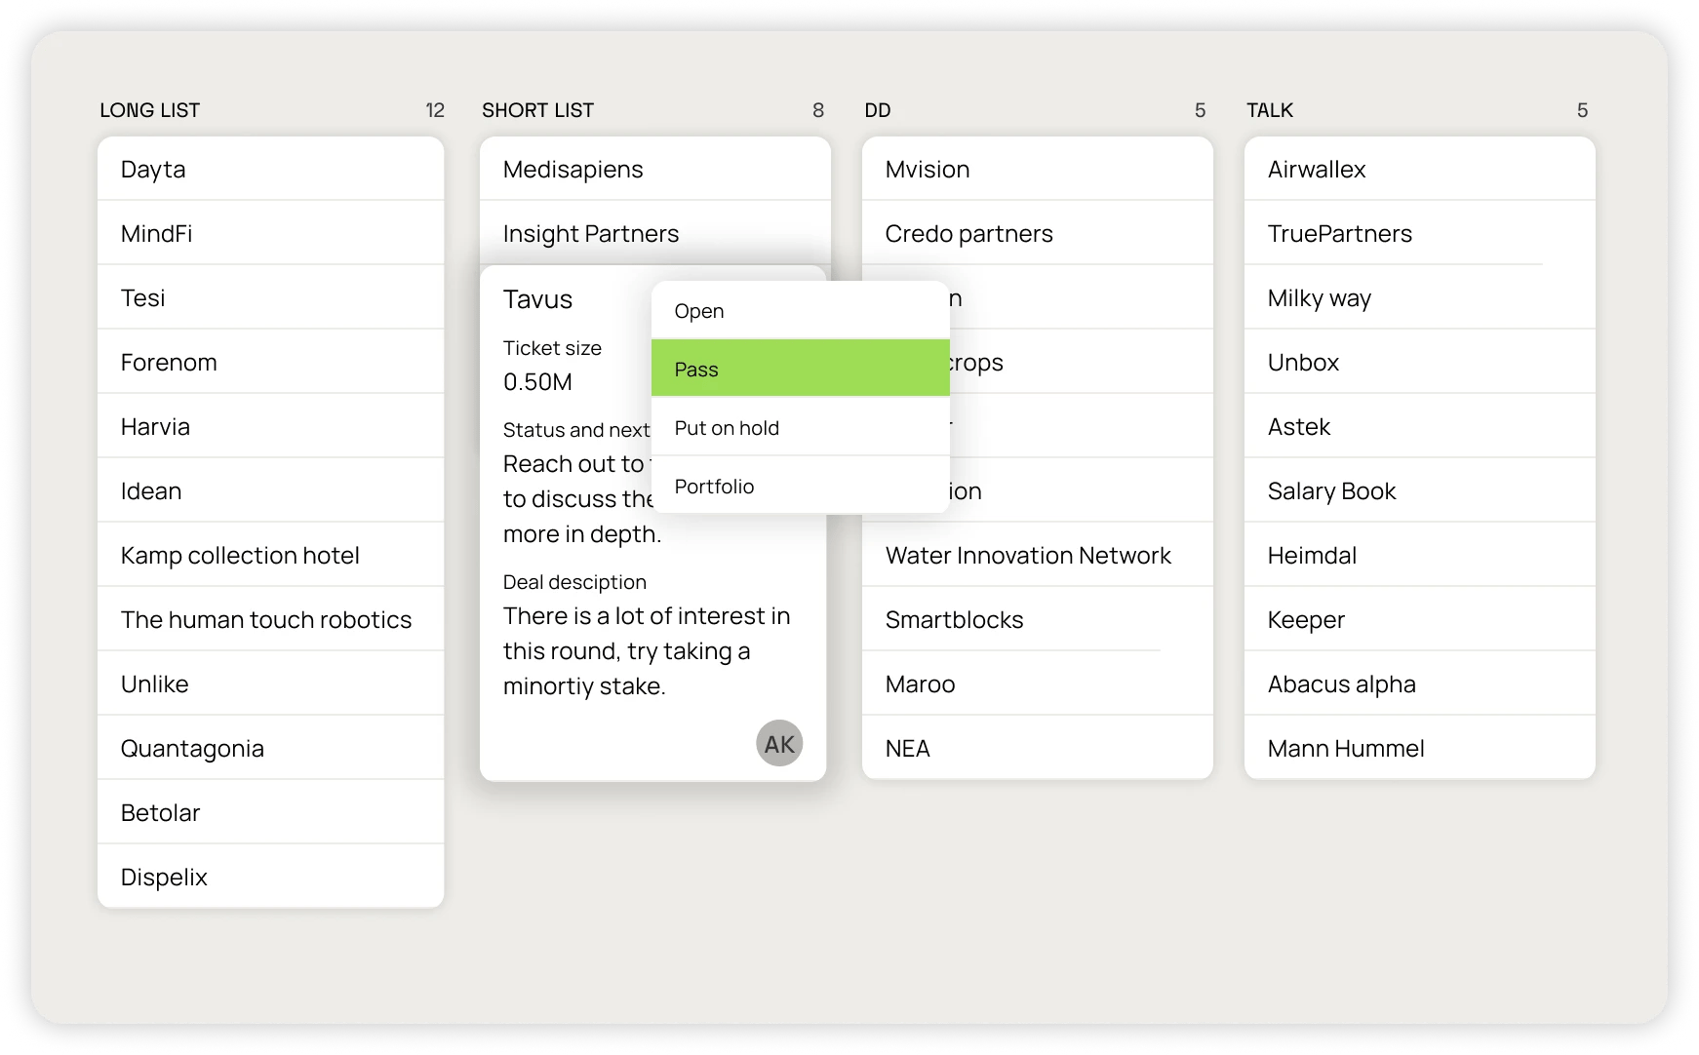Screen dimensions: 1699x1055
Task: Select the Keeper deal
Action: point(1420,619)
